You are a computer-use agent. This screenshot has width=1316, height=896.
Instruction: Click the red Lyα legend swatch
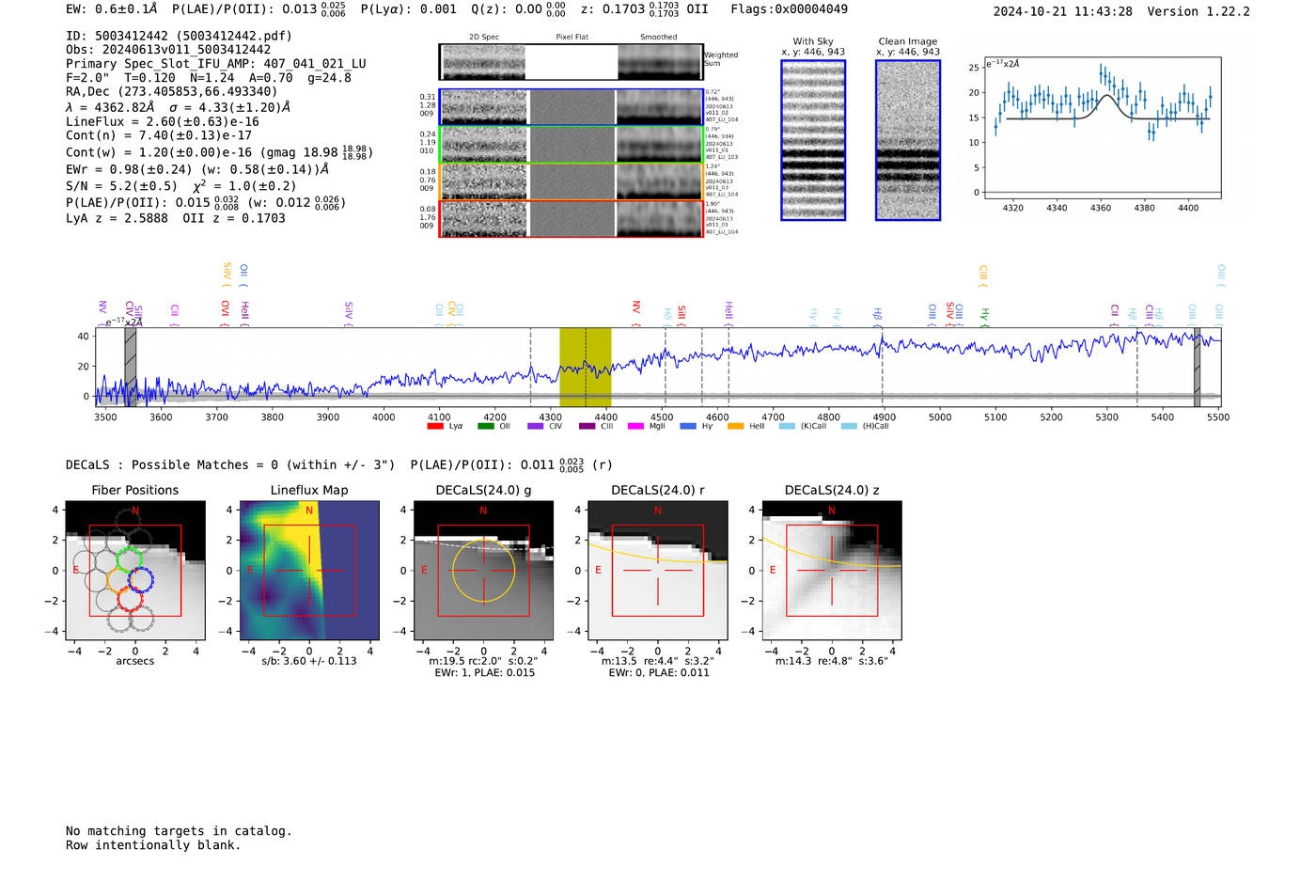435,426
